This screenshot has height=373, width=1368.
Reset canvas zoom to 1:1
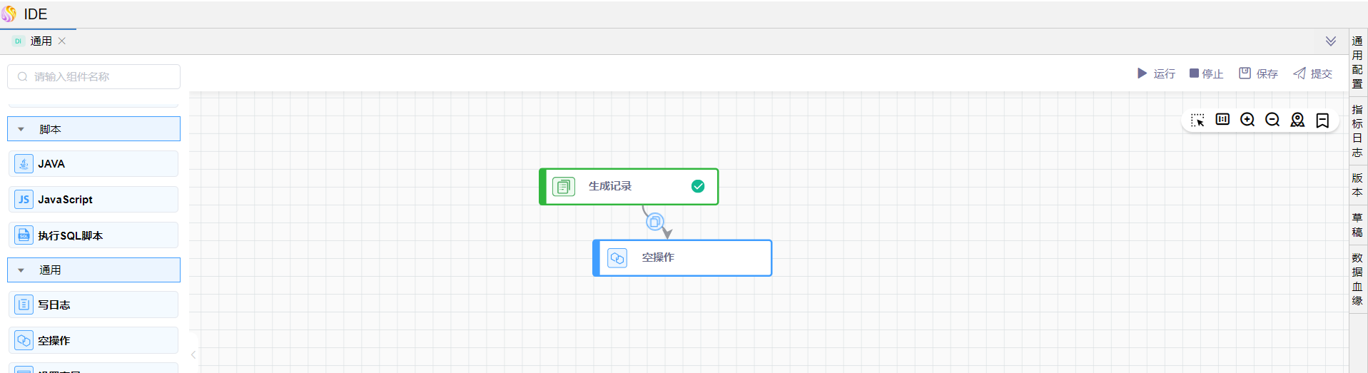pos(1222,119)
